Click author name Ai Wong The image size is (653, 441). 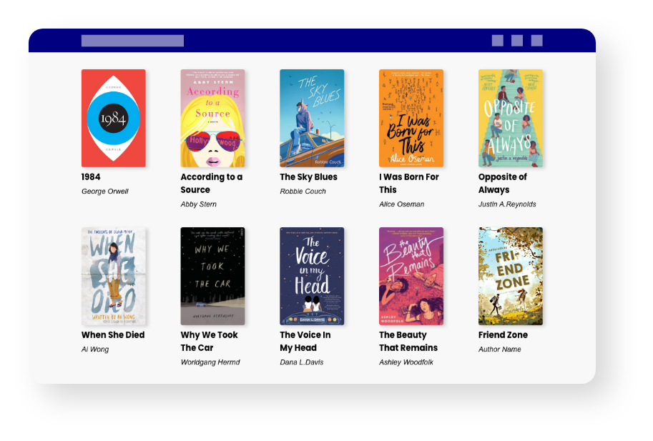pos(95,350)
